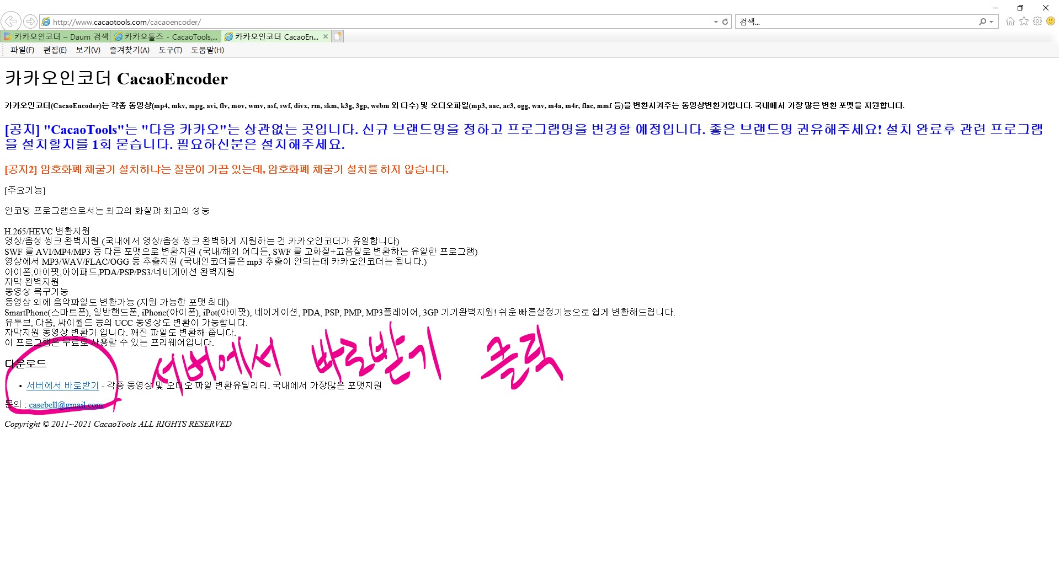1059x573 pixels.
Task: Open the 즐겨찾기(A) menu
Action: [x=129, y=50]
